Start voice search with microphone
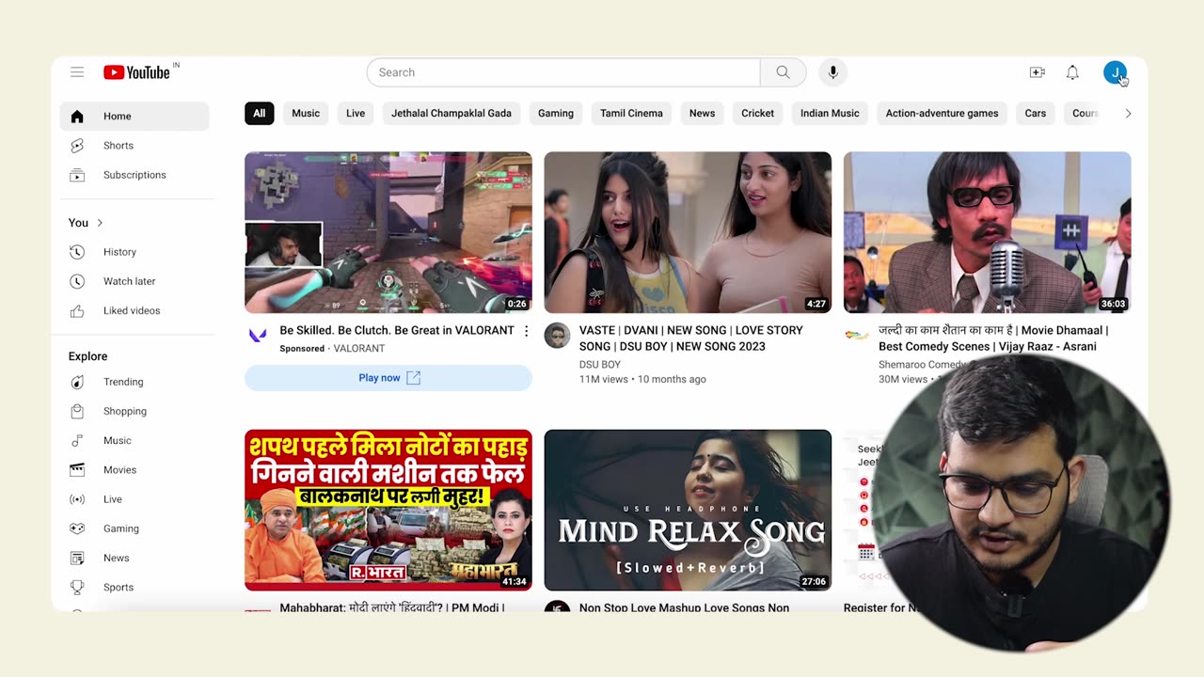 tap(832, 72)
